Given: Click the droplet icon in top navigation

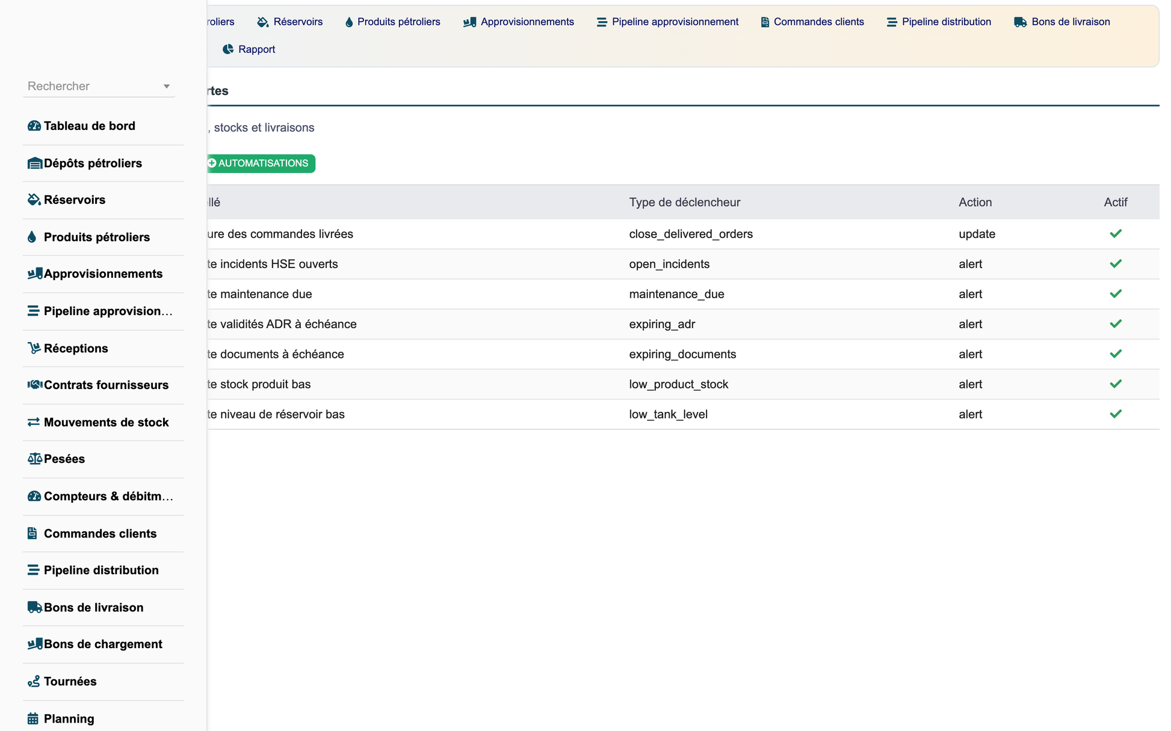Looking at the screenshot, I should (349, 22).
